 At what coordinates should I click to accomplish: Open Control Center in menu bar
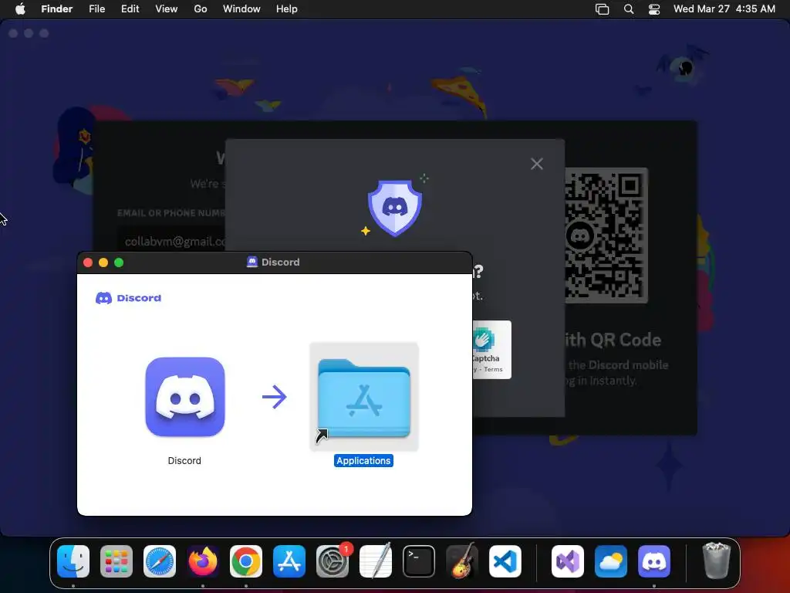pos(654,9)
